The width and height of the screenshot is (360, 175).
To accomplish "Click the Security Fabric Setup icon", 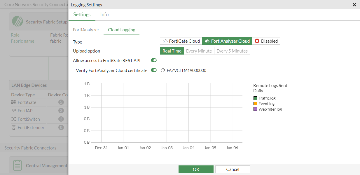I will 18,21.
